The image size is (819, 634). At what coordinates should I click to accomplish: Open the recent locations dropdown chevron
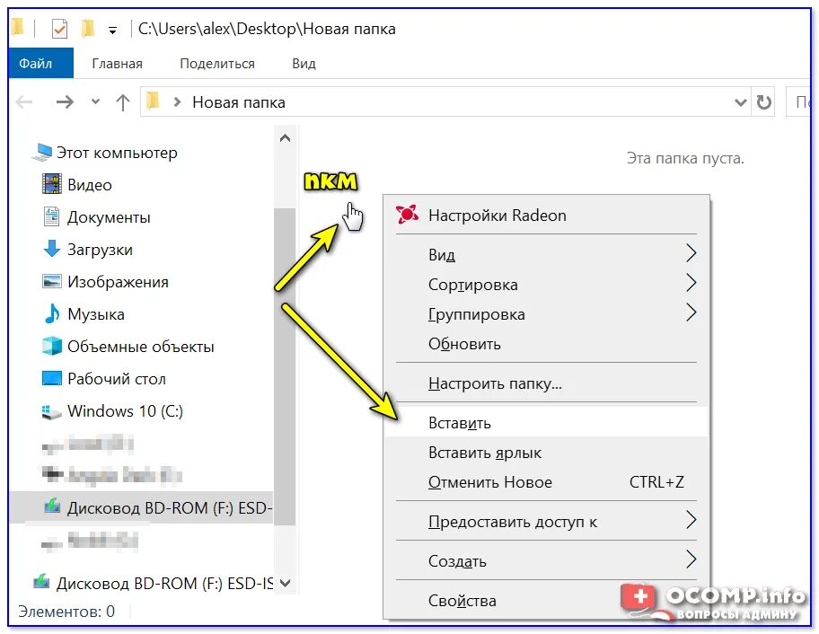point(95,101)
